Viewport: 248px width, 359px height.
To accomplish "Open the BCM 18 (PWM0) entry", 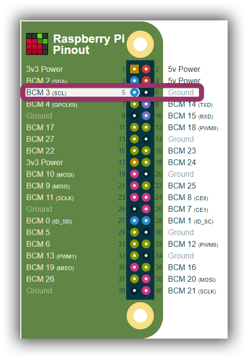I will click(x=193, y=128).
